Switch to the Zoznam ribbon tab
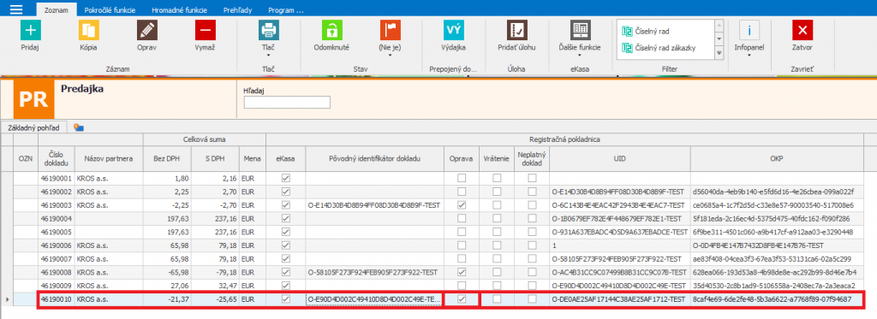The image size is (877, 319). click(x=56, y=9)
